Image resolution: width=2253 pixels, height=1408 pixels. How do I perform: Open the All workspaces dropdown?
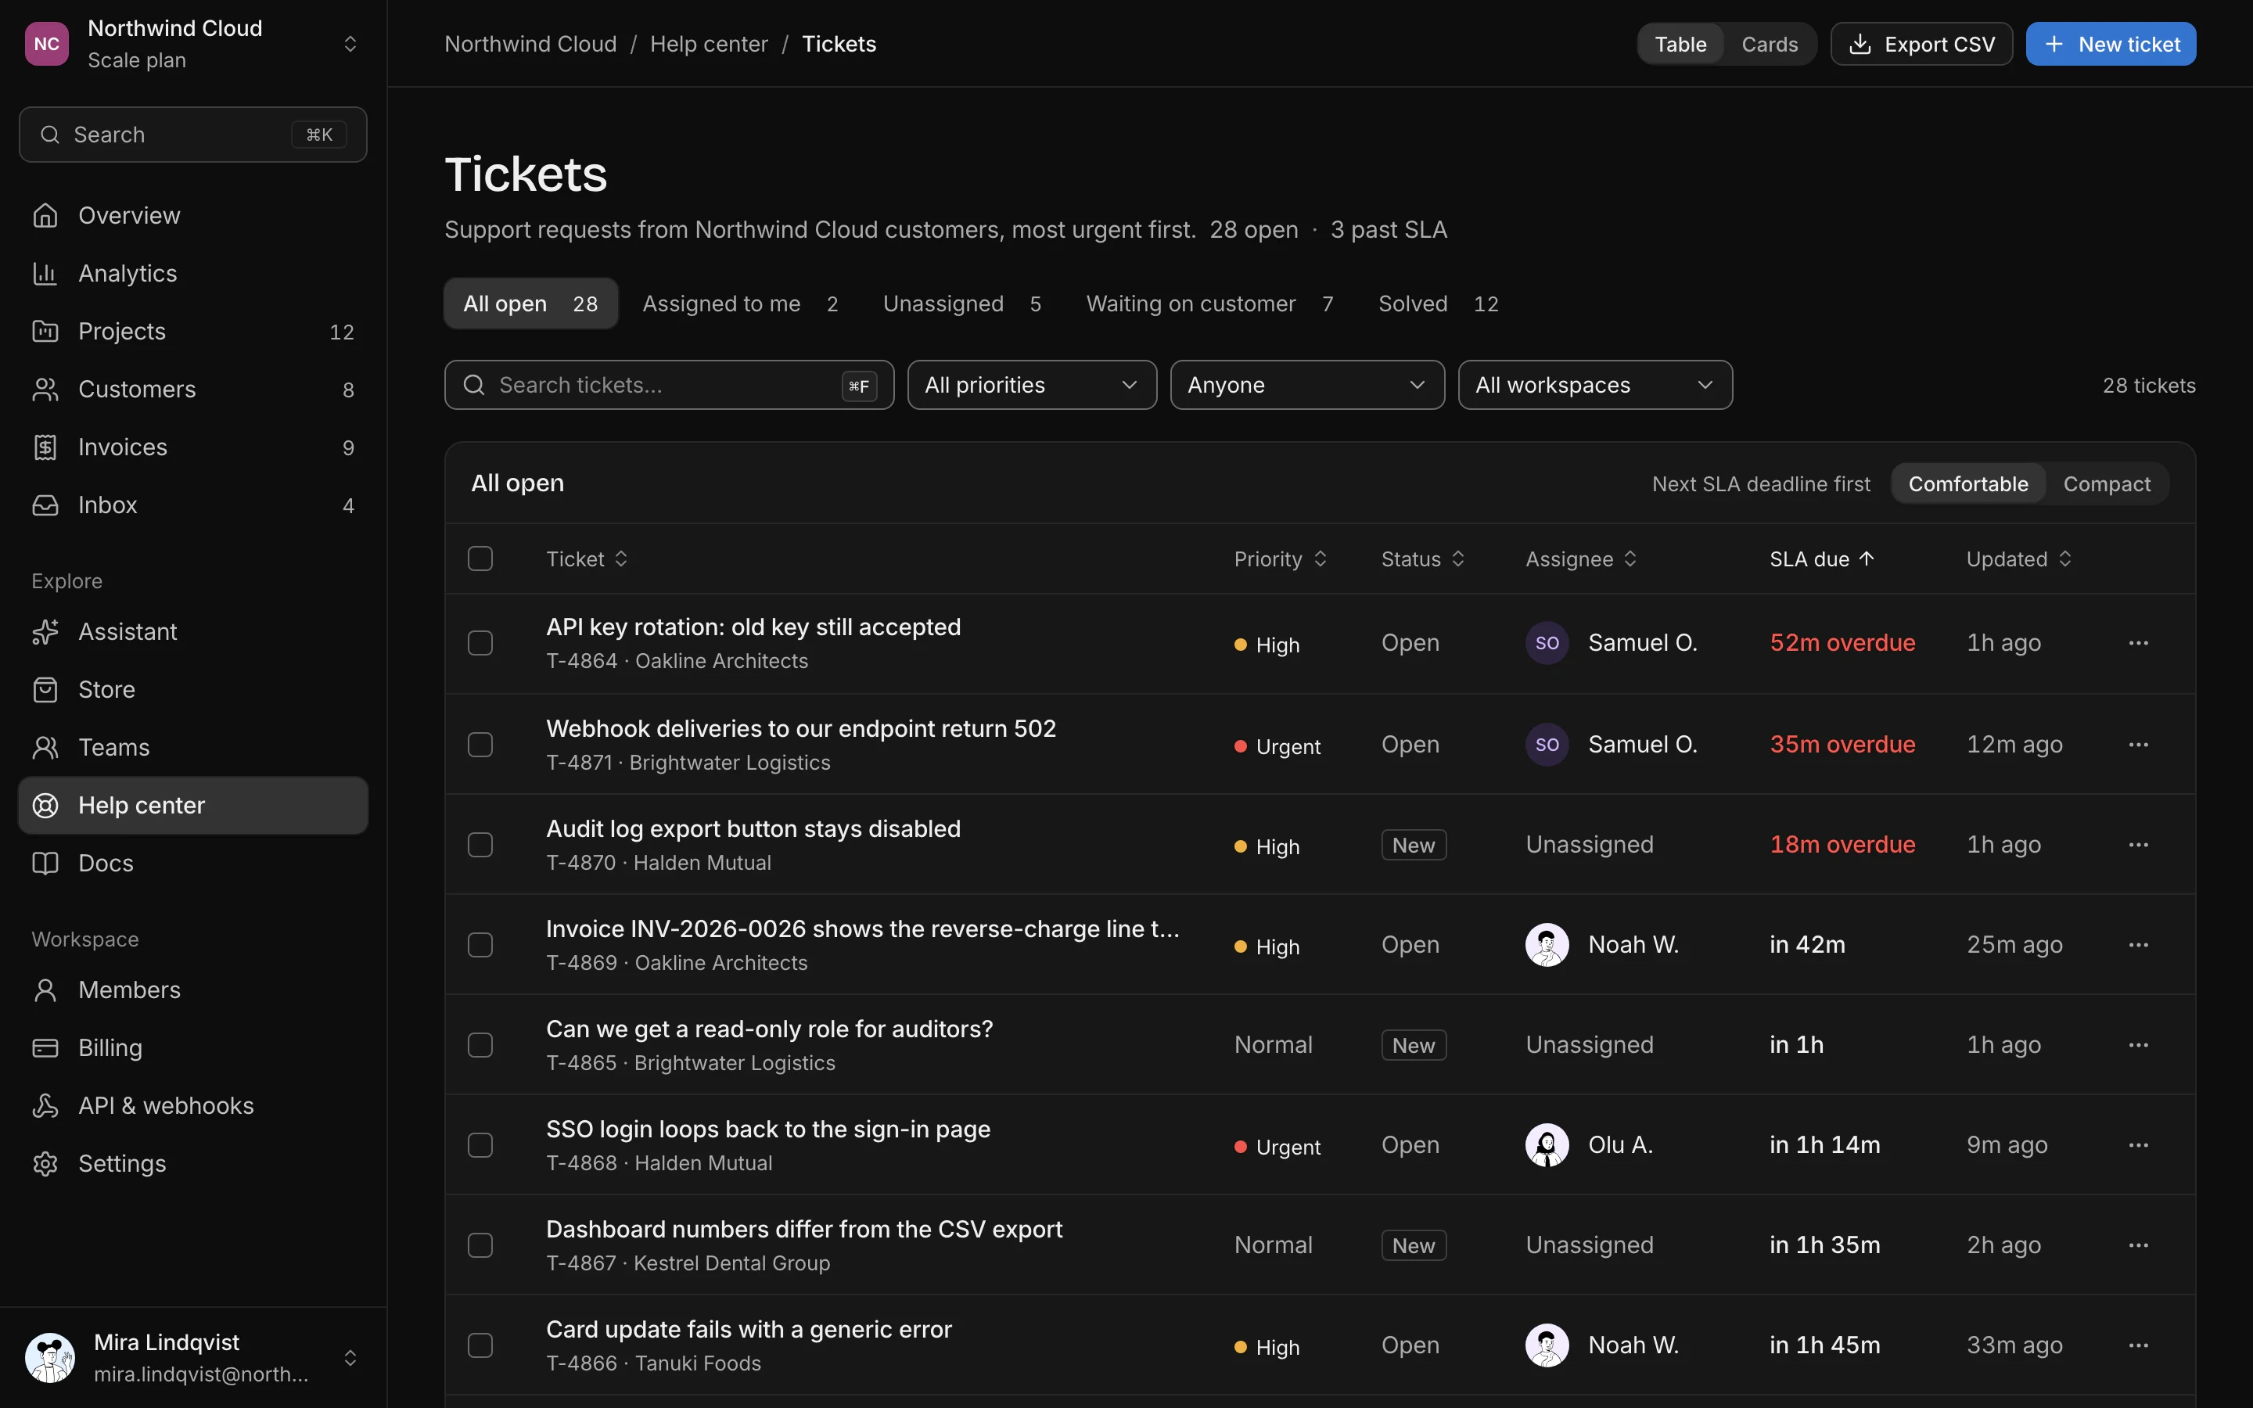1595,385
